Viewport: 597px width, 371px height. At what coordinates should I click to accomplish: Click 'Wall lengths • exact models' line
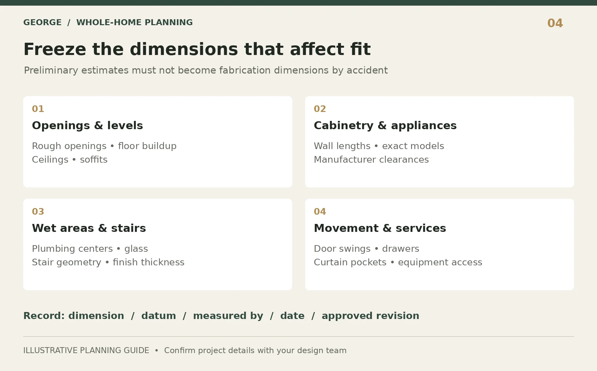tap(379, 146)
